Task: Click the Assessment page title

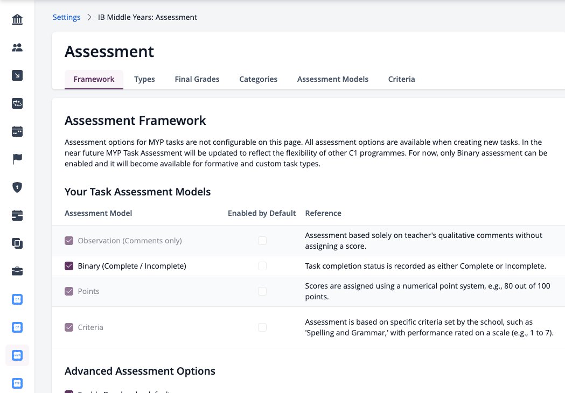Action: click(109, 52)
